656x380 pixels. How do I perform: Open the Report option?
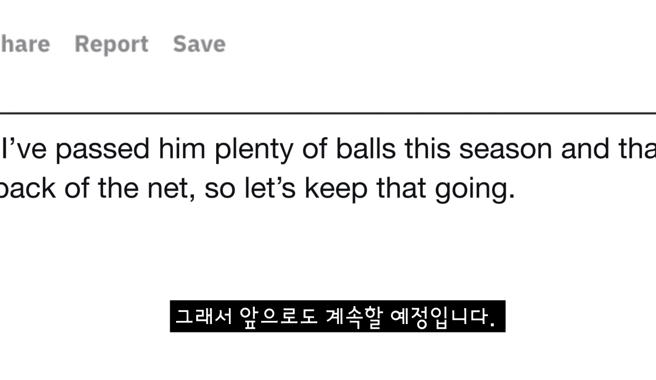click(111, 44)
